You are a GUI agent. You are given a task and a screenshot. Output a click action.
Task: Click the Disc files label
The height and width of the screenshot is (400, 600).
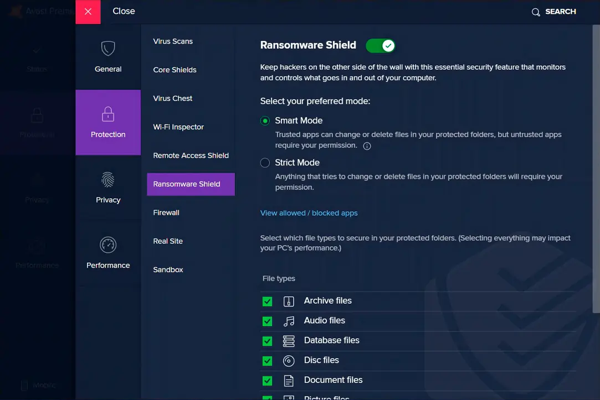[321, 360]
